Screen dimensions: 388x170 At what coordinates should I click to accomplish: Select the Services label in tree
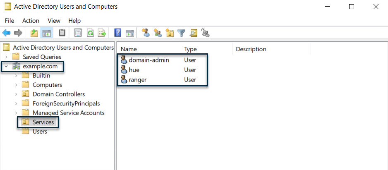(x=43, y=122)
